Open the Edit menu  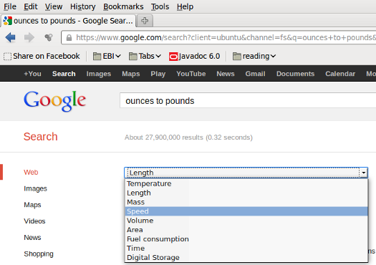tap(31, 6)
